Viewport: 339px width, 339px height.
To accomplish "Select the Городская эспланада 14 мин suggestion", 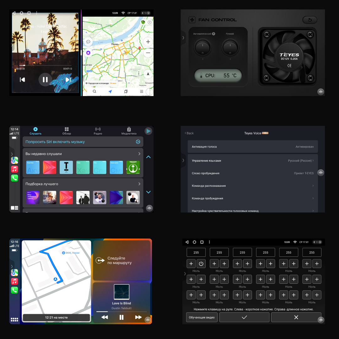I will point(101,83).
